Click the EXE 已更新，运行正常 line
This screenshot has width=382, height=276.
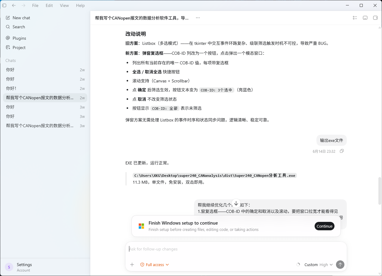click(148, 163)
